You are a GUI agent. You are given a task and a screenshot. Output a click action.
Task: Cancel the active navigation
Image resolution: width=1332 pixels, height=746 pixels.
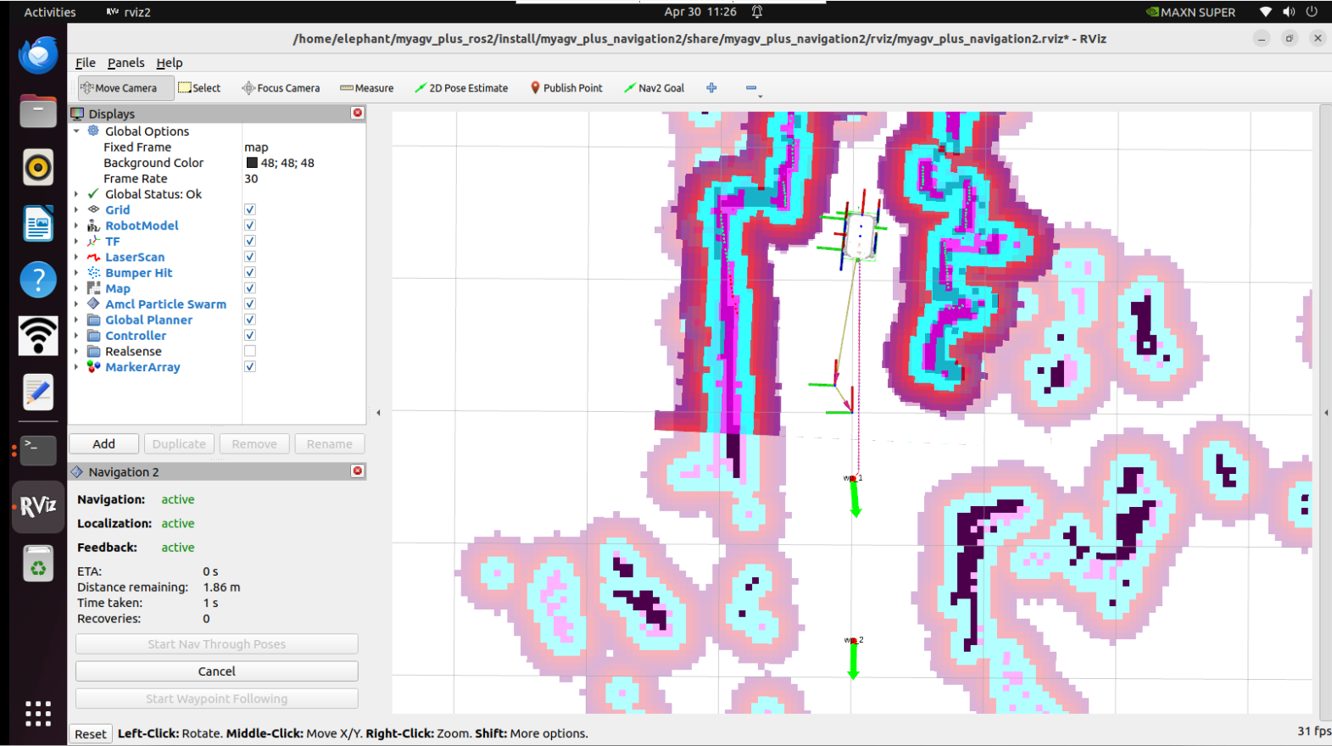[217, 671]
